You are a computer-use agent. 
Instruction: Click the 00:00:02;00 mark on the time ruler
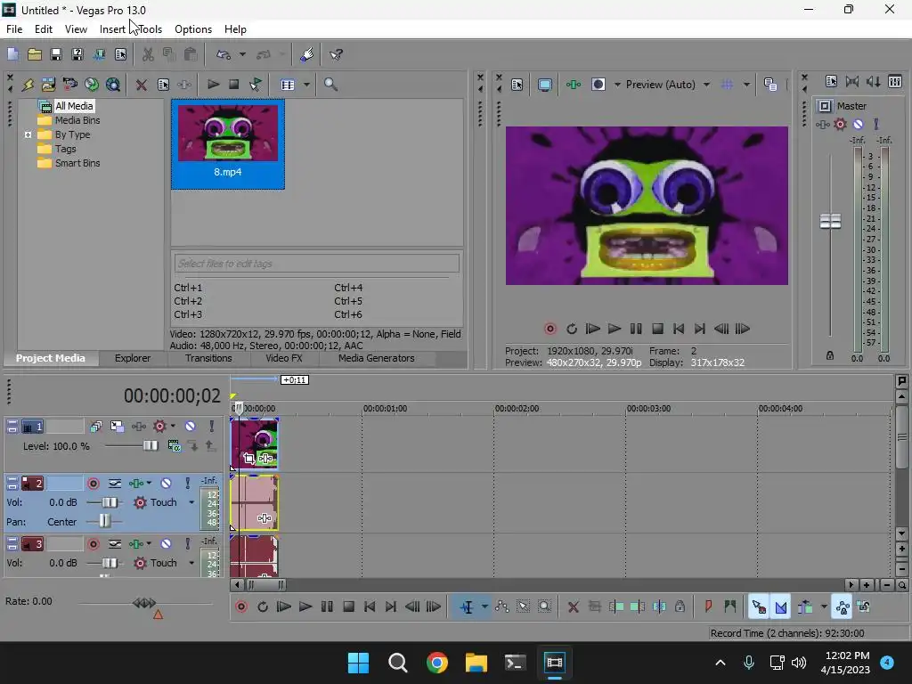(x=517, y=409)
